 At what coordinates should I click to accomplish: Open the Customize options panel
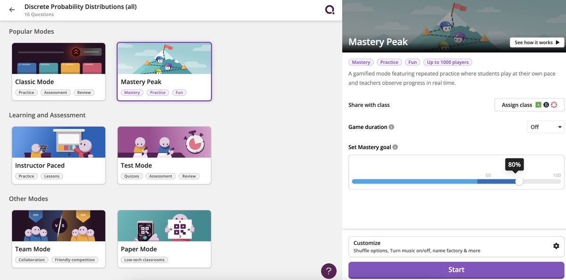pos(456,247)
